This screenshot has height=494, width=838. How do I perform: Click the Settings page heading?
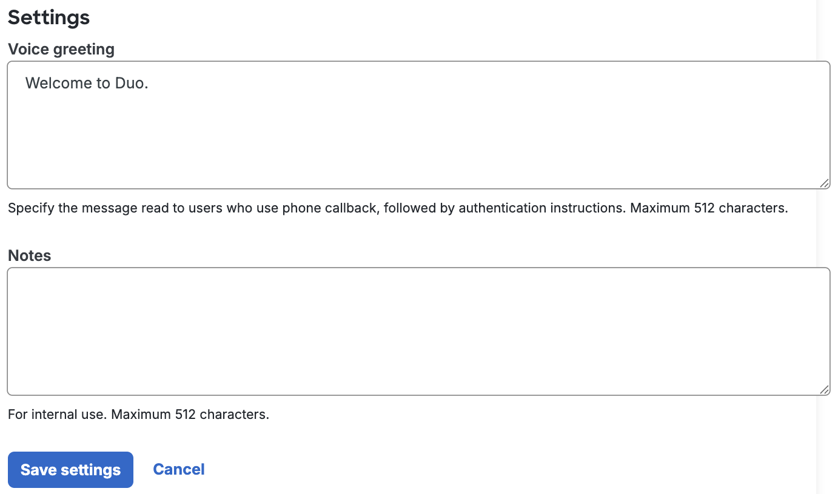click(49, 17)
